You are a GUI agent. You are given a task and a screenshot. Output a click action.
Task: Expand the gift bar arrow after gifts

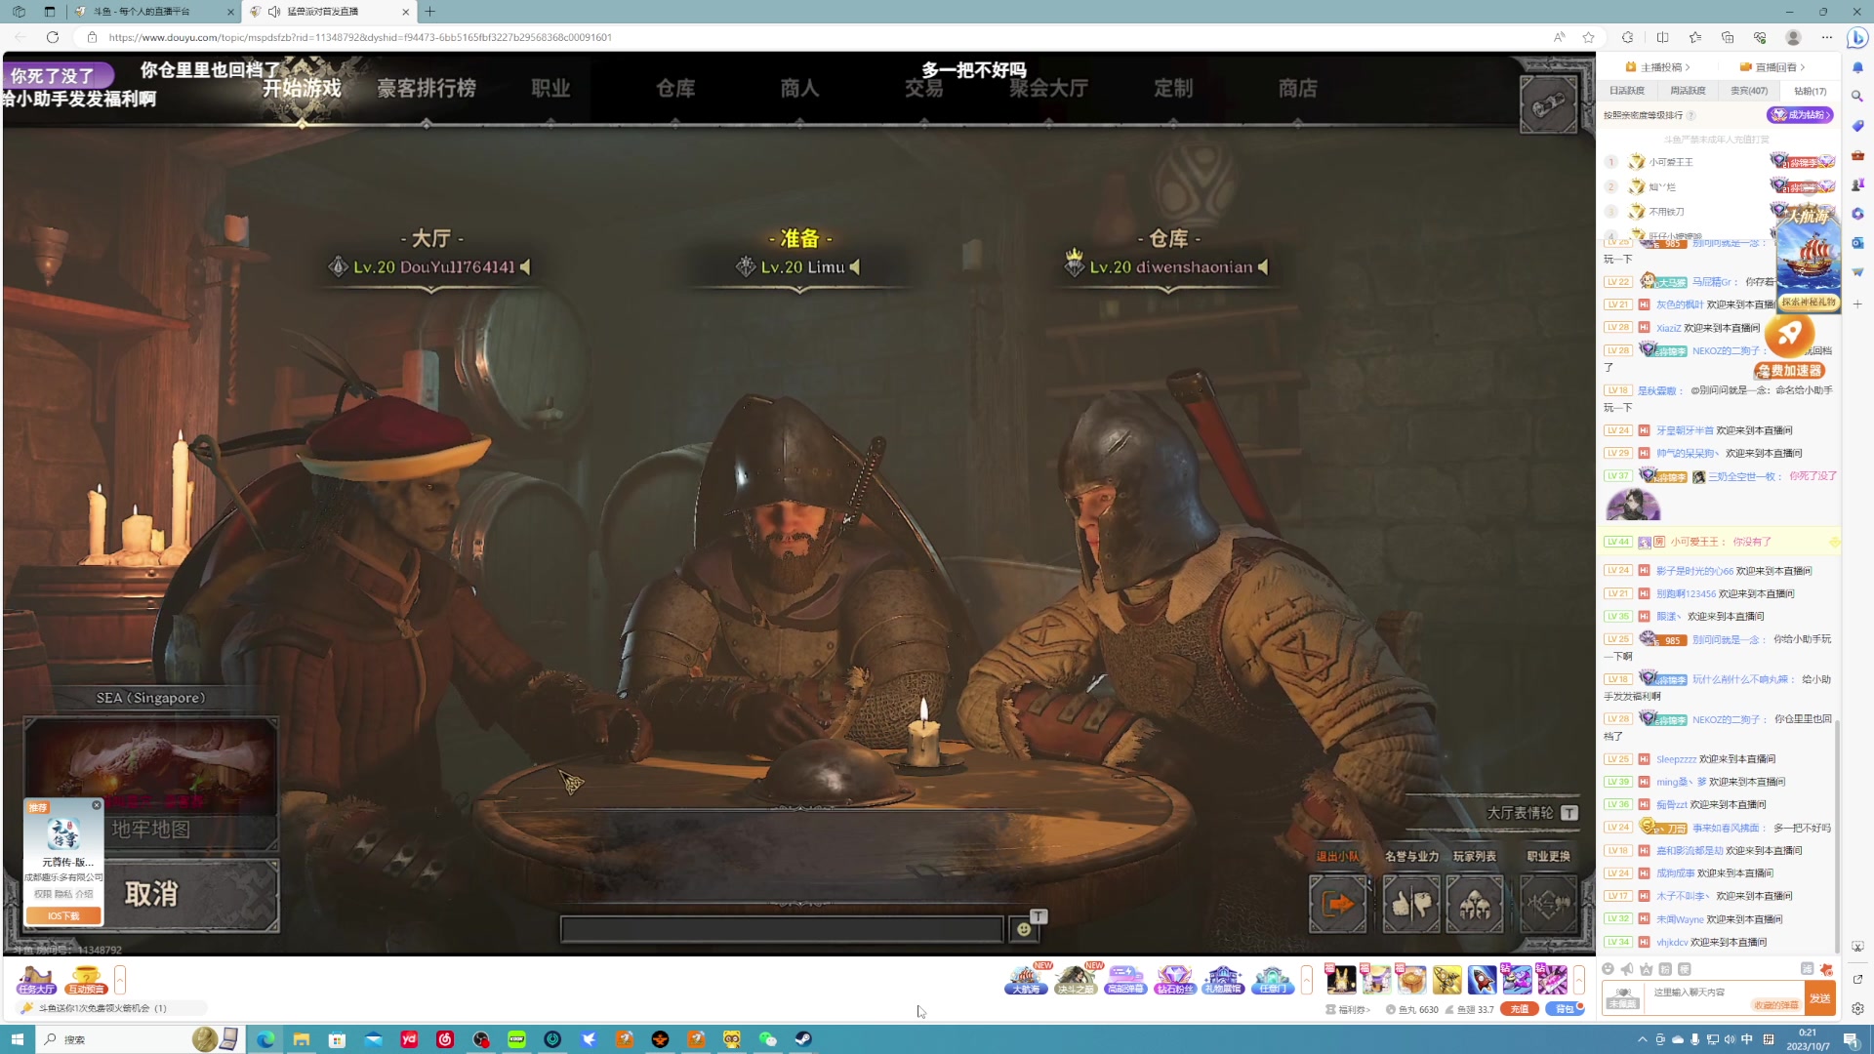point(1578,979)
